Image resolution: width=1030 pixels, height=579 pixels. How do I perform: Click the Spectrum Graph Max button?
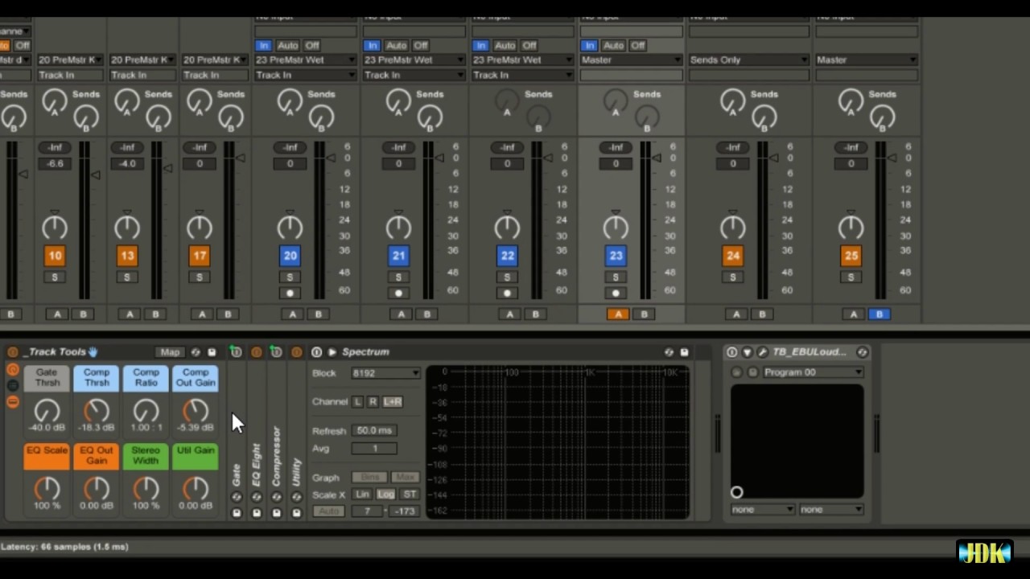coord(406,478)
